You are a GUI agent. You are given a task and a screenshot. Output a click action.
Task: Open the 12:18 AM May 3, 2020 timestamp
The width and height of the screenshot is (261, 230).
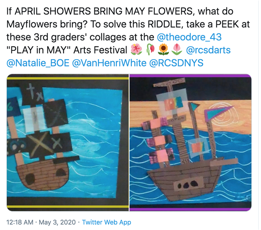[41, 222]
